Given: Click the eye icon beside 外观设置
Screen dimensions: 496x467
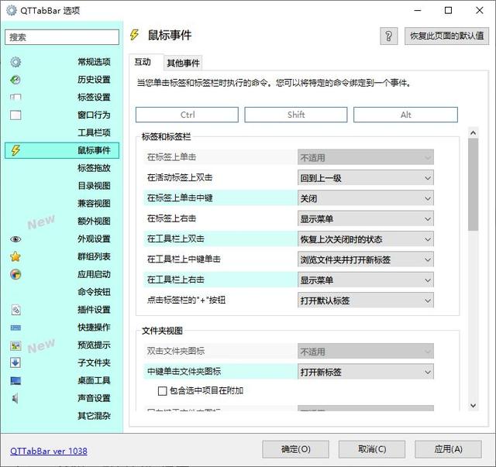Looking at the screenshot, I should 15,239.
